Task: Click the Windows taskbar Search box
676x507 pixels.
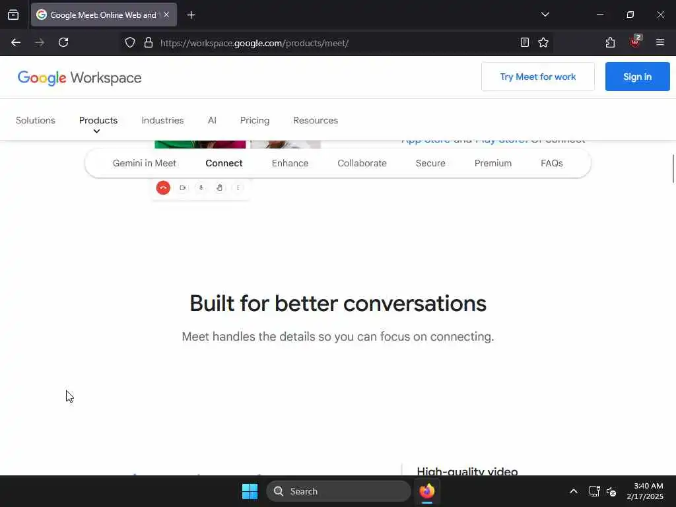Action: coord(339,491)
